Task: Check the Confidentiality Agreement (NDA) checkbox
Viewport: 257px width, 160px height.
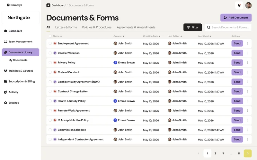Action: coord(50,82)
